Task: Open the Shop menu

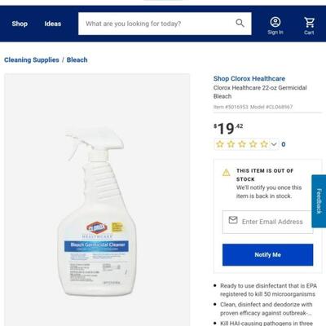Action: [x=20, y=24]
